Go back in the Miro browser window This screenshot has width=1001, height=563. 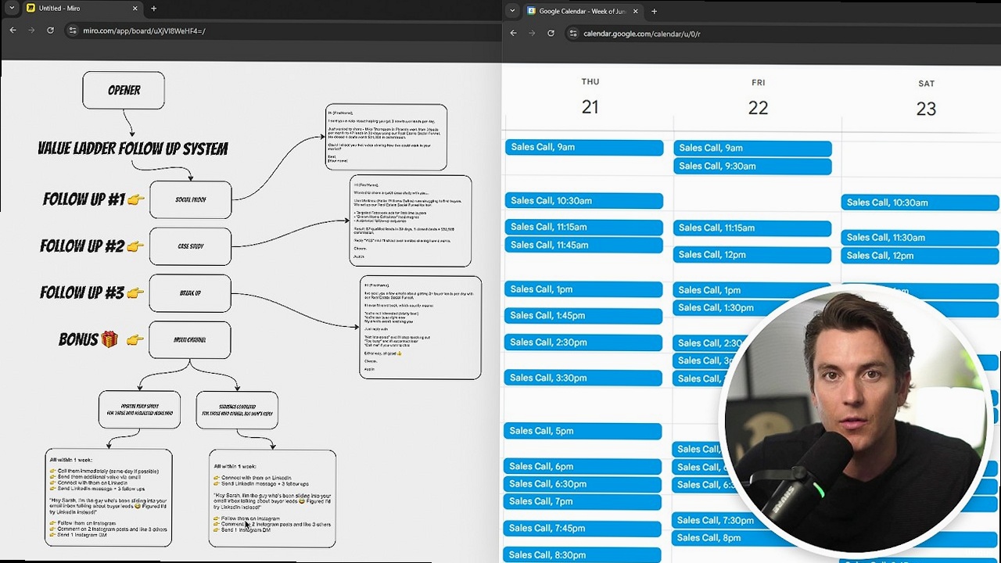13,30
